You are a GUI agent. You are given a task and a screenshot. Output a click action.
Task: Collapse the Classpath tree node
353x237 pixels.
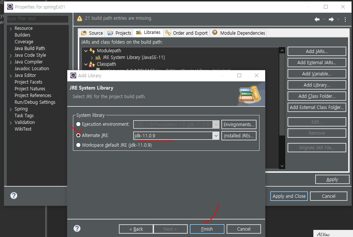(86, 64)
